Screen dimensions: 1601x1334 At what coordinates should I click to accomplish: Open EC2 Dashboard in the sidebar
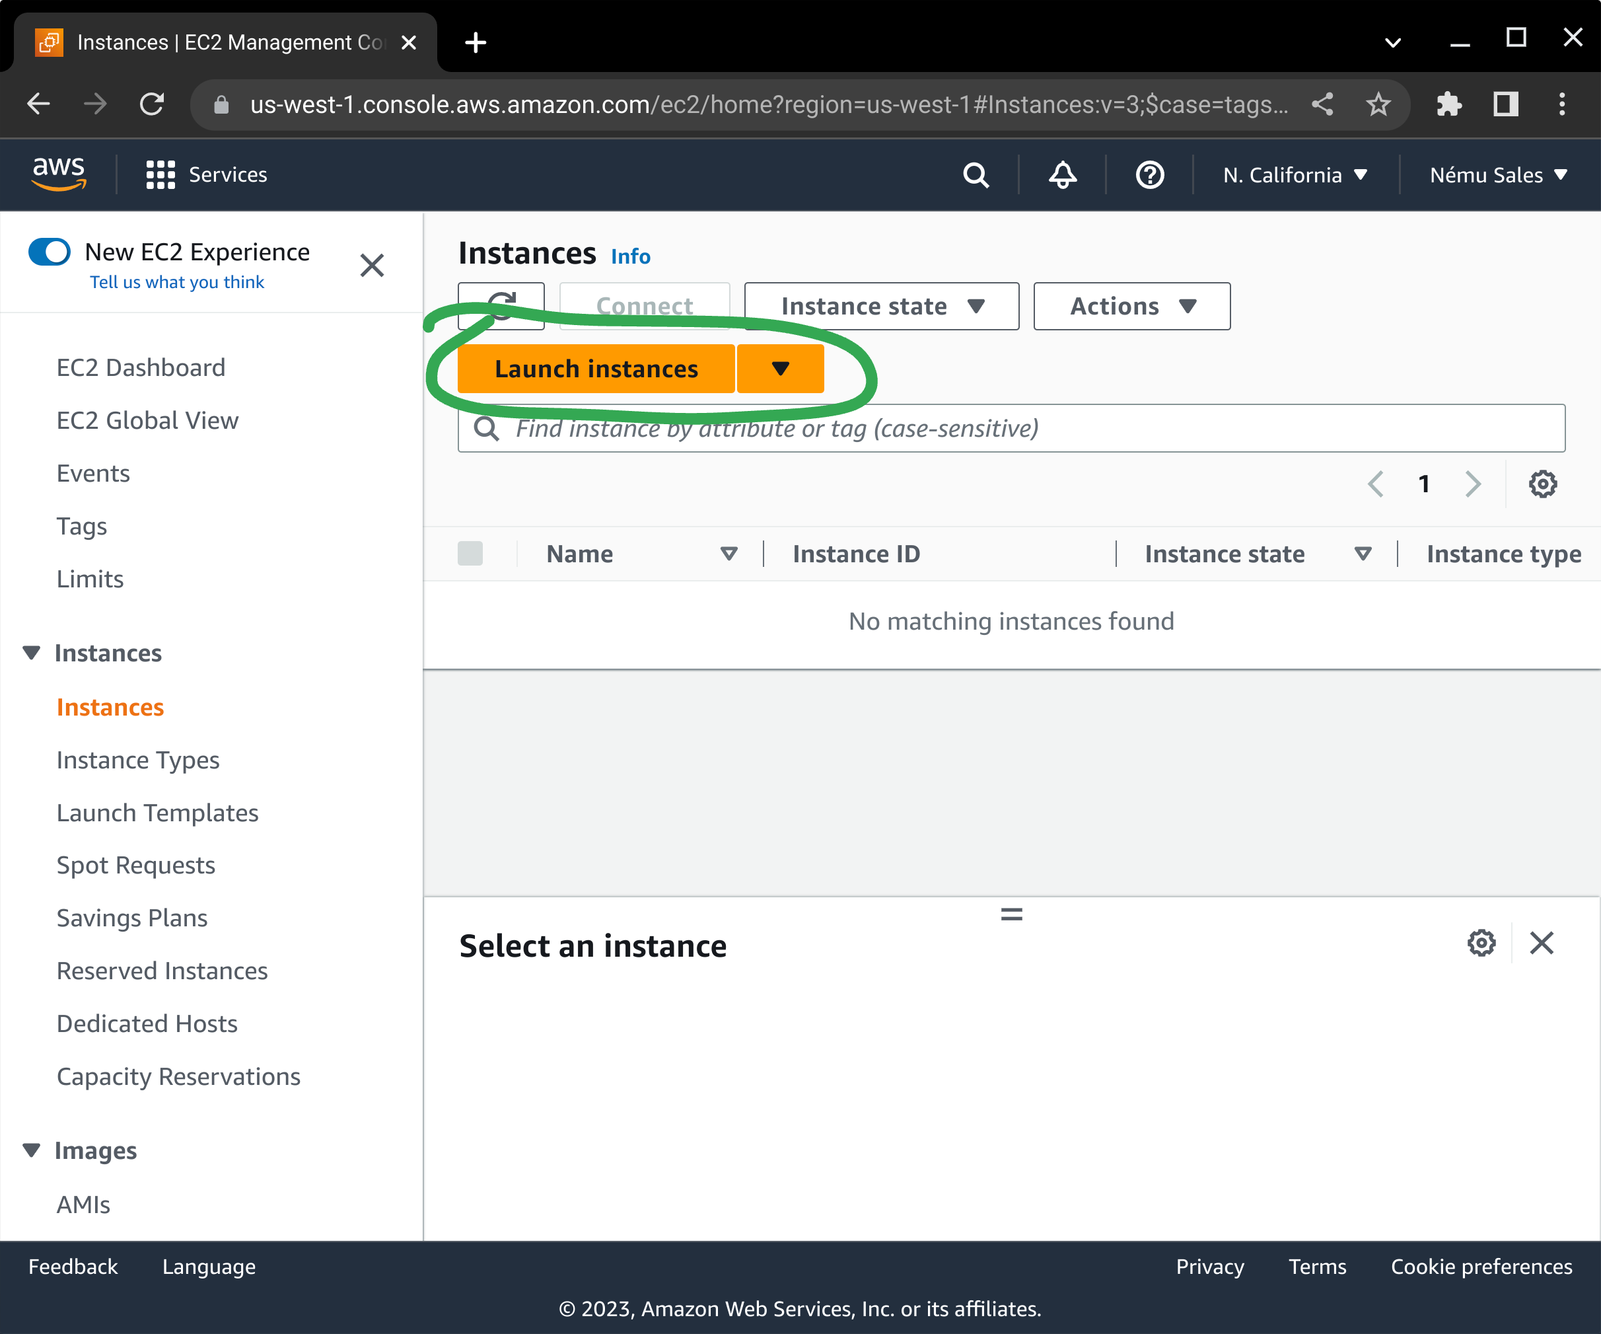pos(141,367)
